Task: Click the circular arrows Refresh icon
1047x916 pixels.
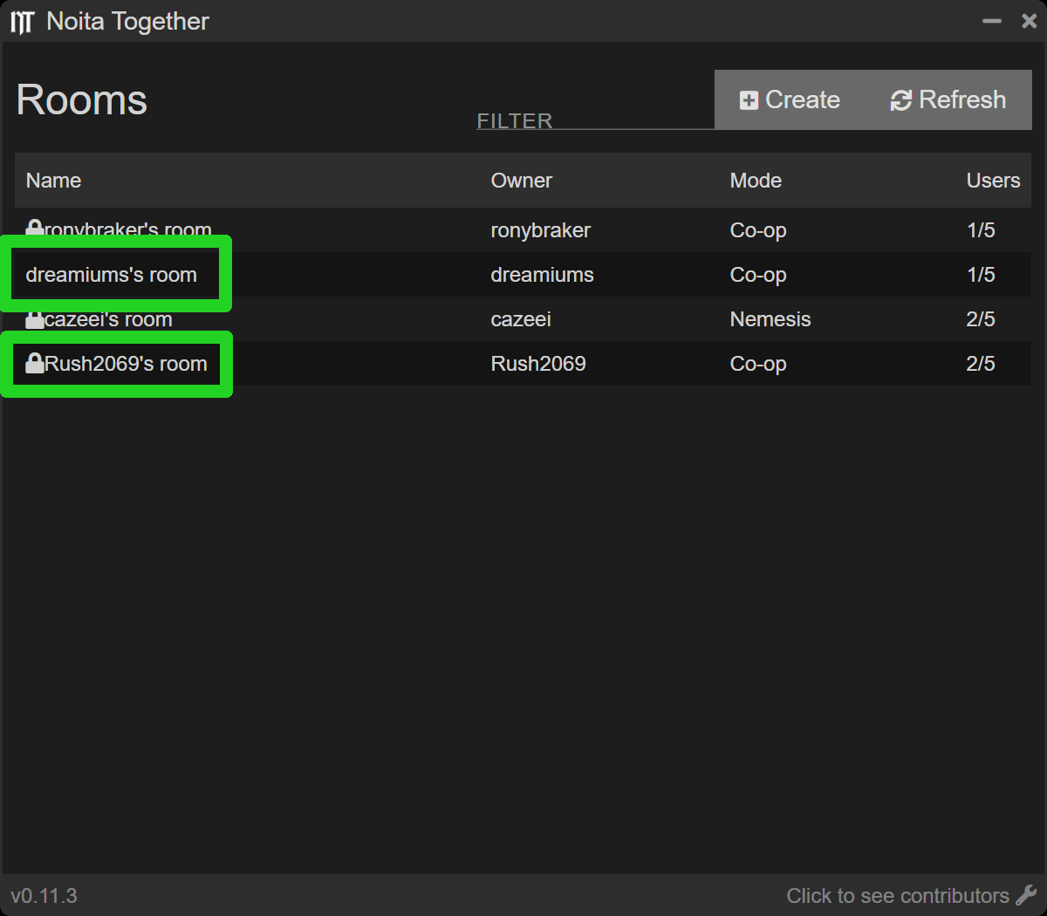Action: pos(900,100)
